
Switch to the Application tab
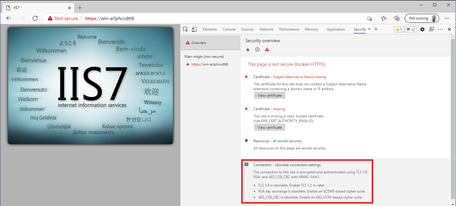pos(336,29)
